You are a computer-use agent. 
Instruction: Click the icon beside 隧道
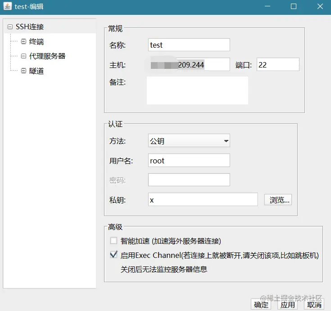(x=23, y=71)
